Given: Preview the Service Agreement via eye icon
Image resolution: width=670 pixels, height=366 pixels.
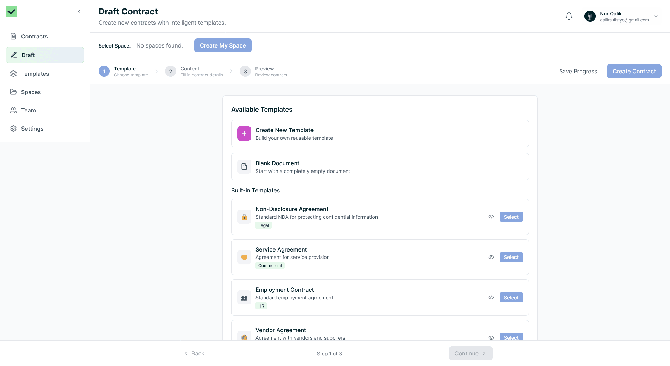Looking at the screenshot, I should coord(491,257).
